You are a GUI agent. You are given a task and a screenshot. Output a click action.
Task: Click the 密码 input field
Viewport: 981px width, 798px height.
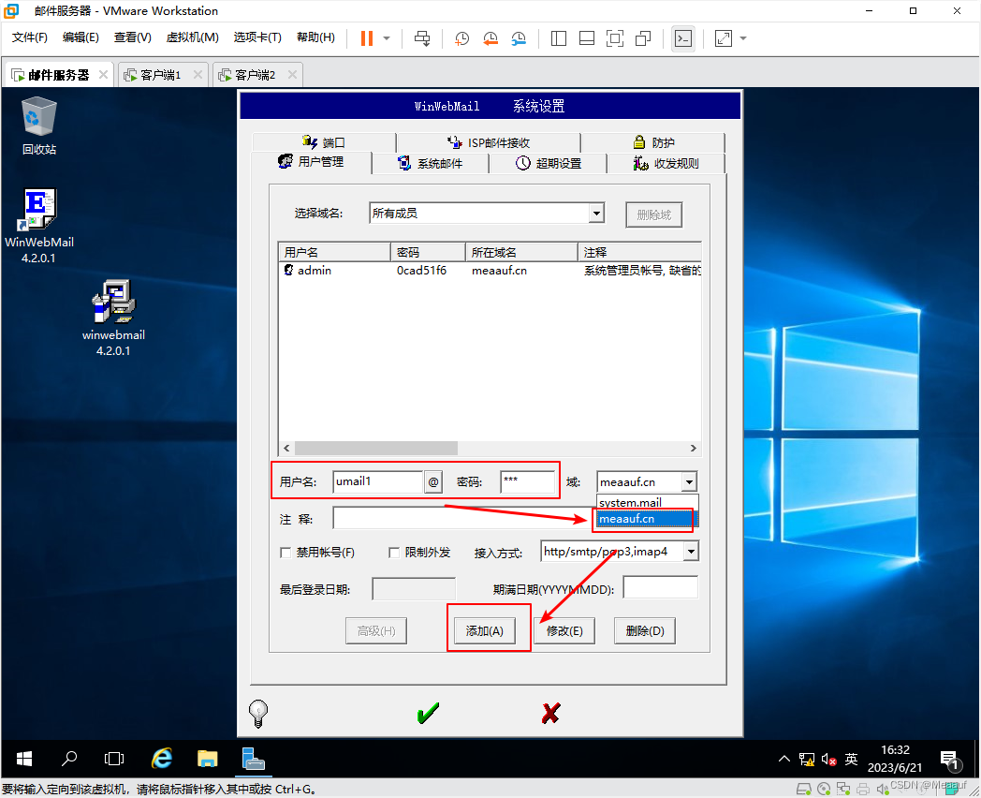tap(527, 482)
